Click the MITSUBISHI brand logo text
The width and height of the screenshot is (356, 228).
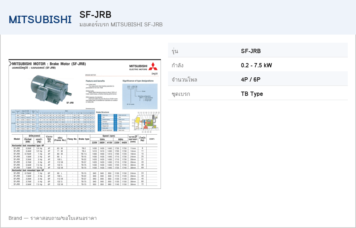pos(40,20)
